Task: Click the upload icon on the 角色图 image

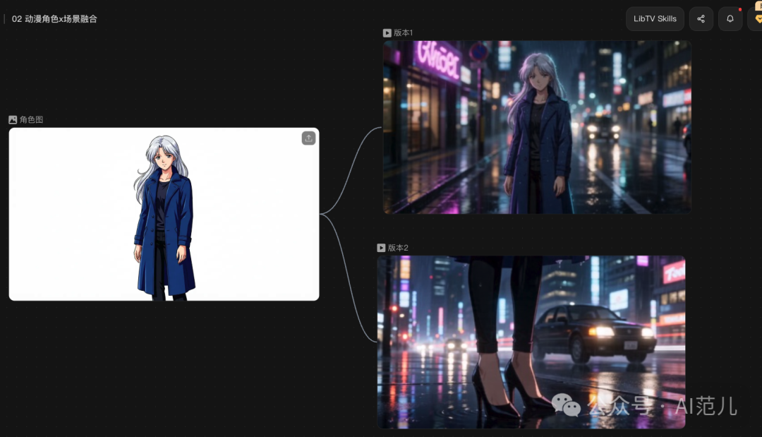Action: 308,138
